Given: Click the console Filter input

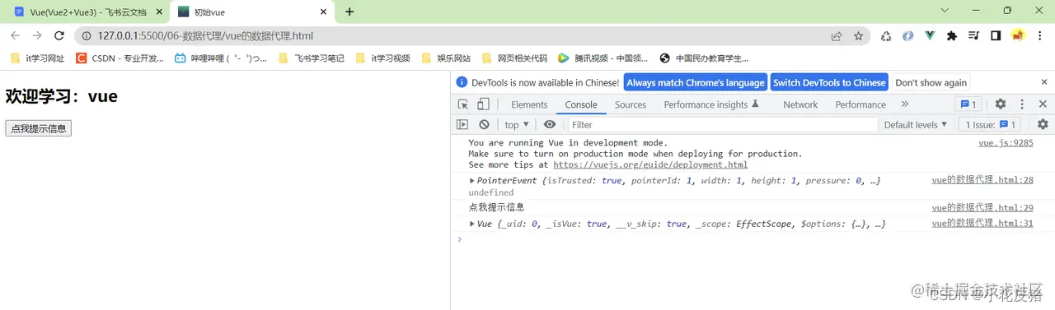Looking at the screenshot, I should 723,124.
